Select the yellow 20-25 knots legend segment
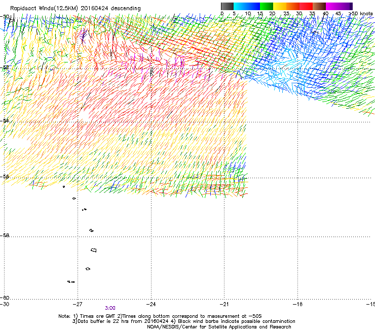 pos(280,6)
